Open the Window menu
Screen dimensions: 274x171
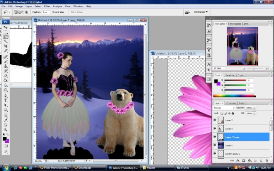click(x=78, y=6)
